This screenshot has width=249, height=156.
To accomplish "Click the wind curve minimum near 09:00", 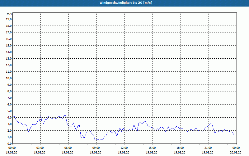I will pyautogui.click(x=95, y=140).
